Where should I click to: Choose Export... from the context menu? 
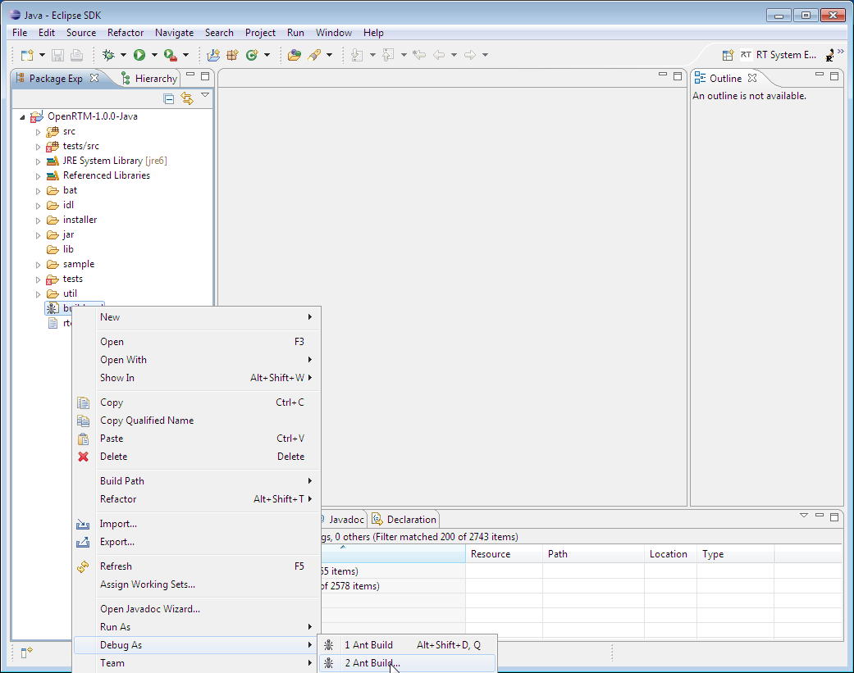196,542
